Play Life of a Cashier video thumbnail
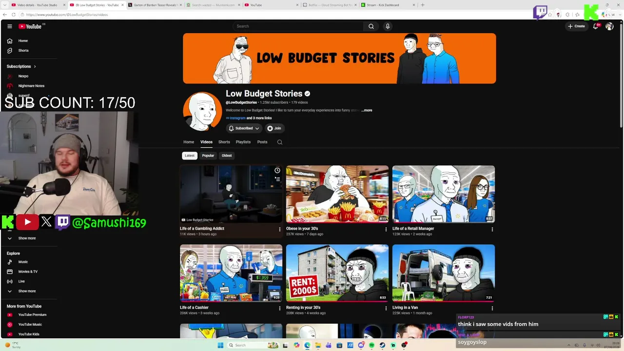This screenshot has width=624, height=351. click(x=231, y=273)
